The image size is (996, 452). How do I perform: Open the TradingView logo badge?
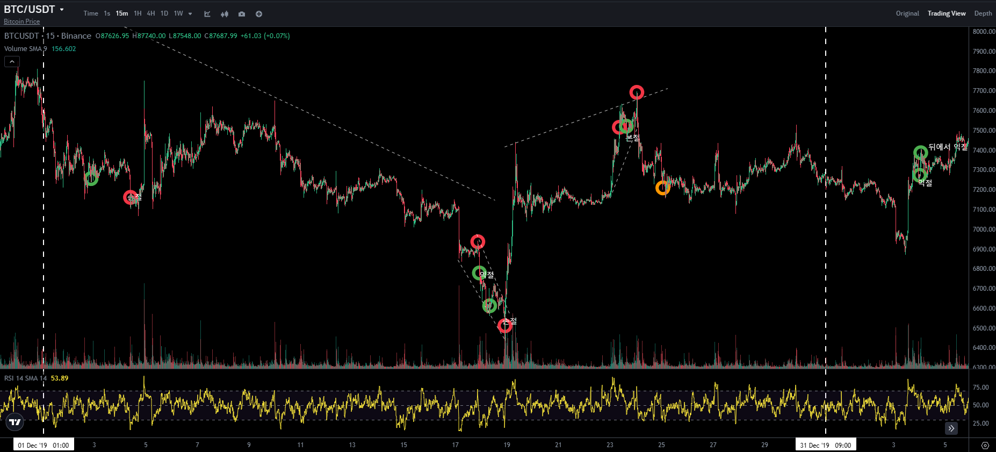(x=15, y=422)
